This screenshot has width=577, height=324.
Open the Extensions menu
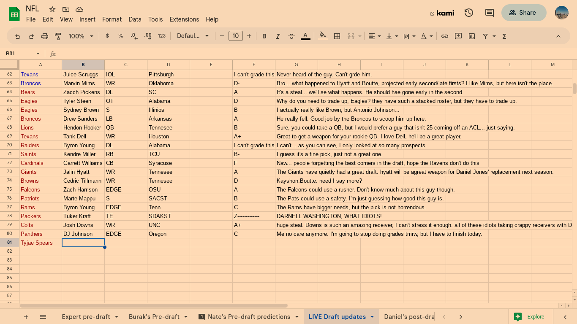[184, 19]
